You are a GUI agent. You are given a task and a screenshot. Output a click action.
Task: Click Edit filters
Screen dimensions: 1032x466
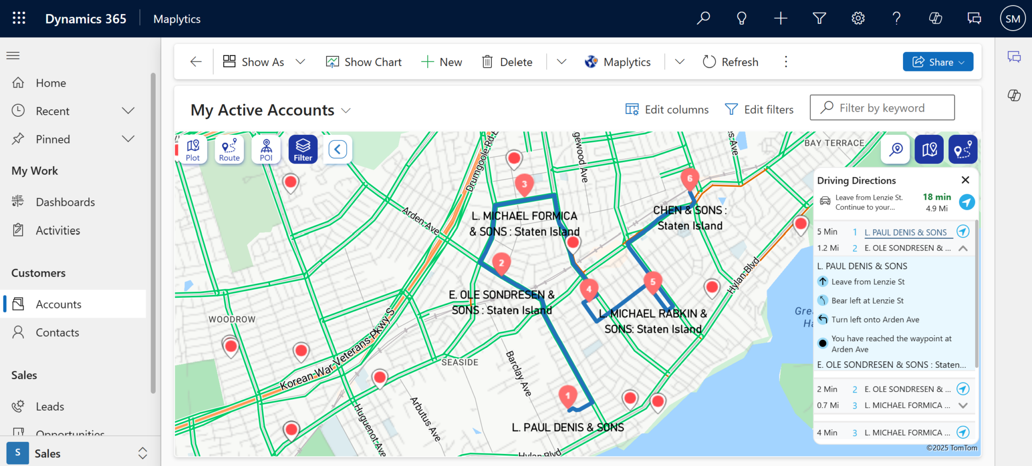759,109
